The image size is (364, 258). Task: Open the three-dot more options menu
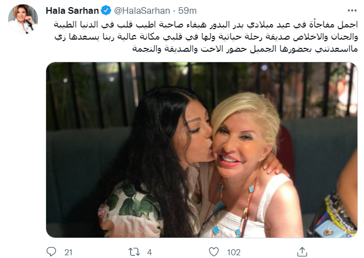click(352, 10)
